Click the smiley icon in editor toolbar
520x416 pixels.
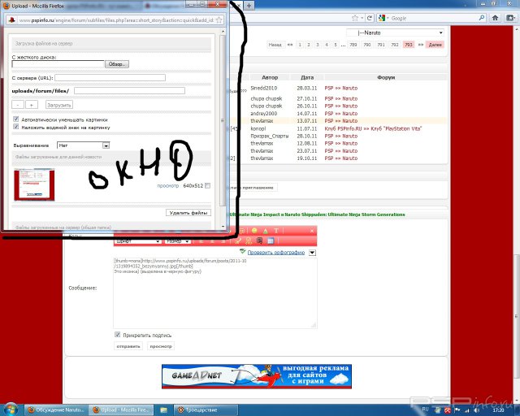coord(253,232)
